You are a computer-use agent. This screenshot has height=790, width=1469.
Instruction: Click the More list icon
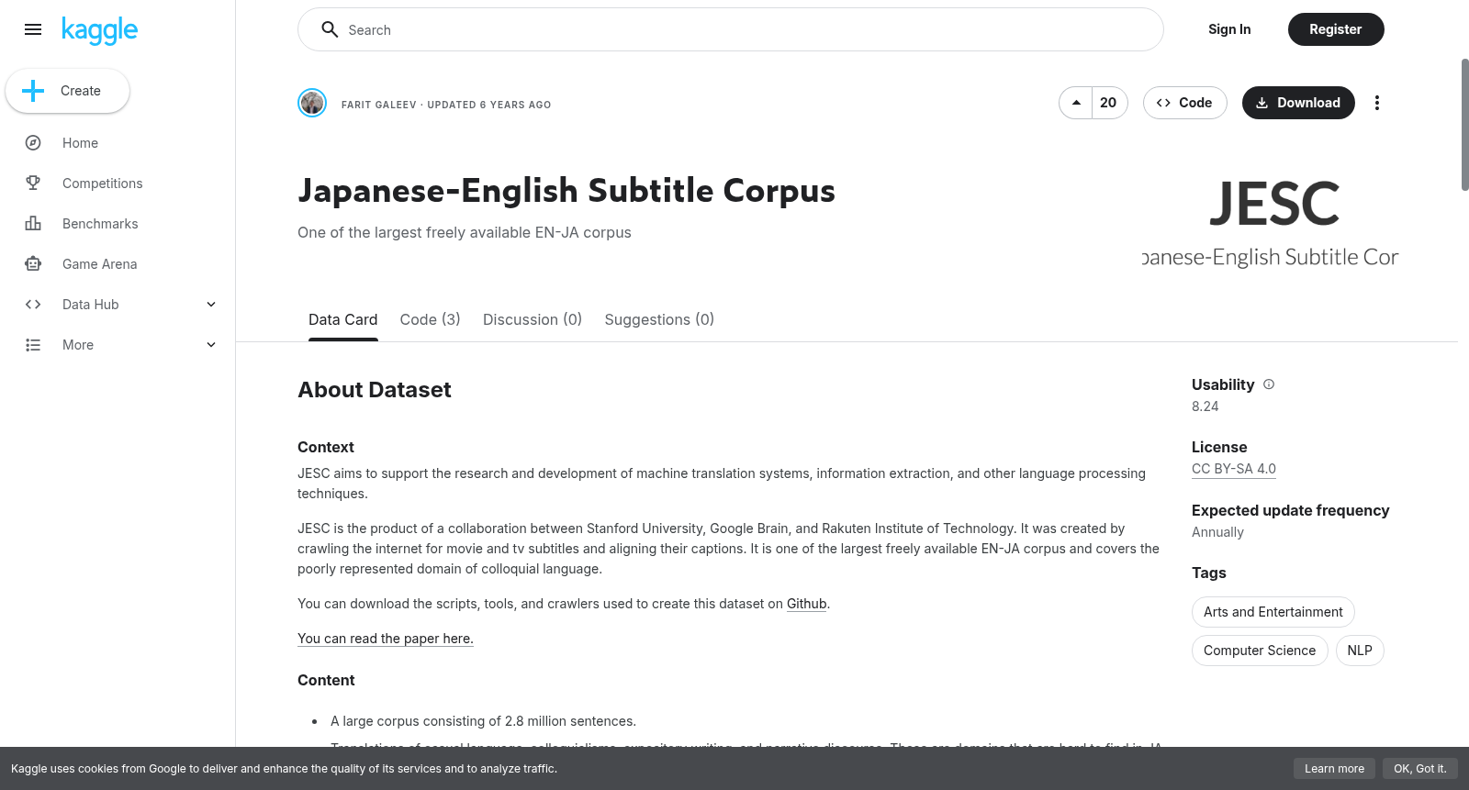(x=33, y=345)
